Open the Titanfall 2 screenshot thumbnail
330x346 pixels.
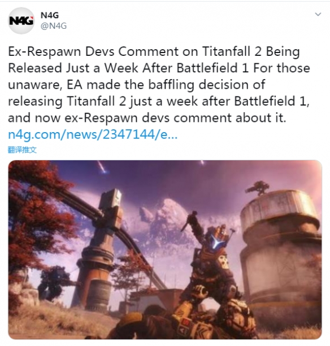165,249
